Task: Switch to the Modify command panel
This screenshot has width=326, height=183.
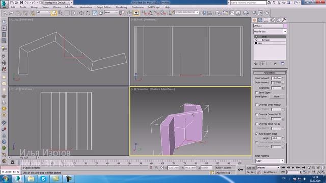Action: point(260,20)
